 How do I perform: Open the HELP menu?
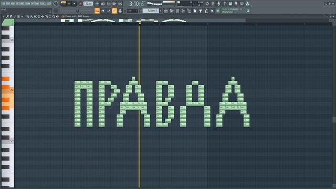[x=49, y=4]
